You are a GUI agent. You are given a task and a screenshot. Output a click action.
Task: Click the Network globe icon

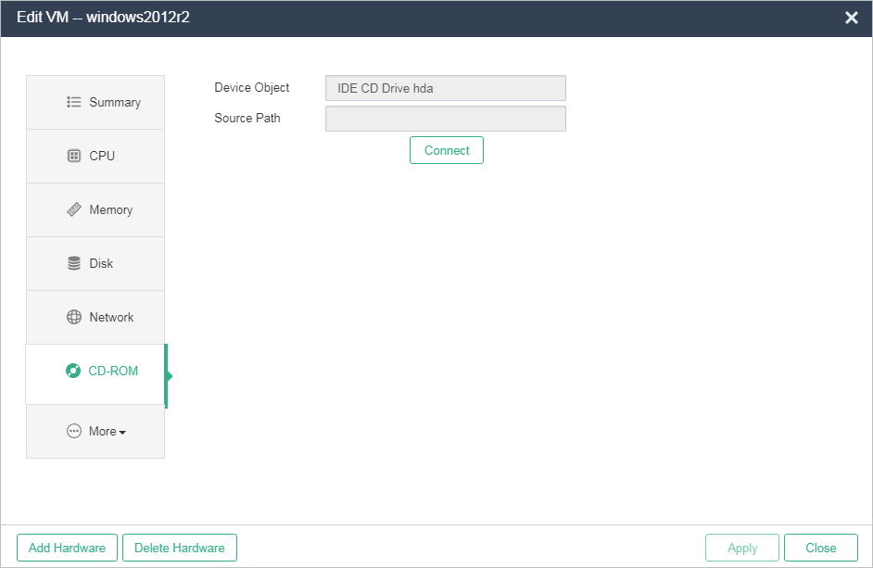pyautogui.click(x=74, y=318)
